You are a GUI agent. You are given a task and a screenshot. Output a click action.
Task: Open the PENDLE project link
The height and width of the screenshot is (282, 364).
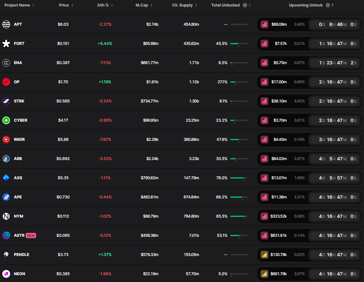[x=21, y=255]
